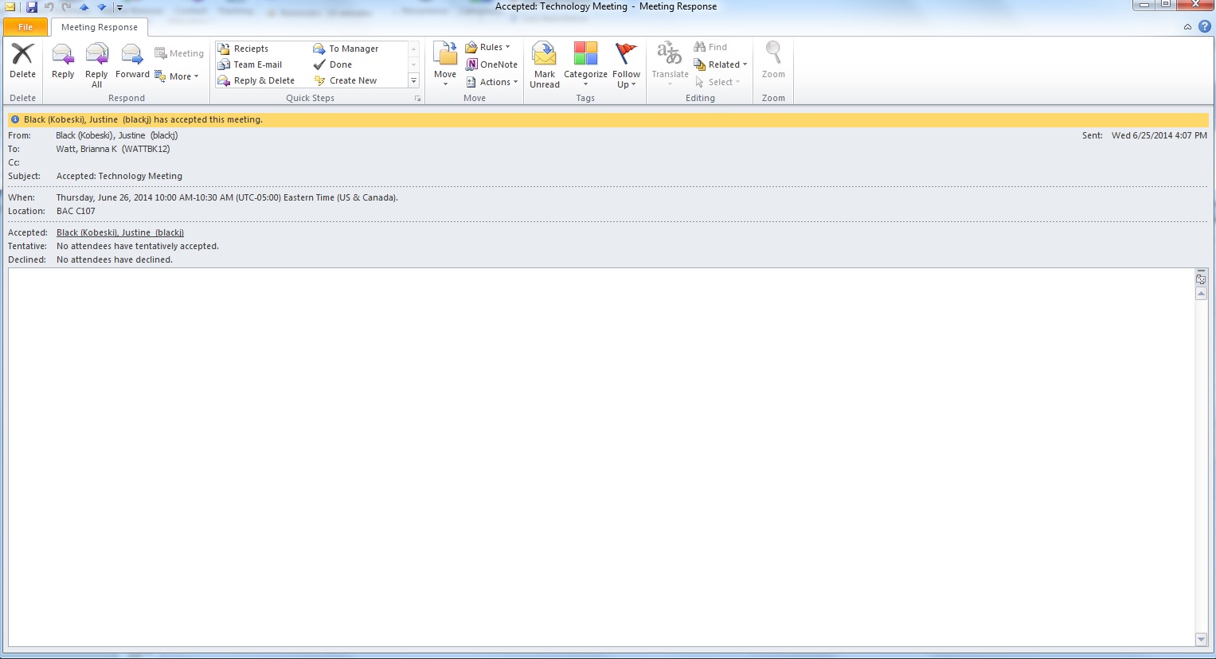Click recipient Watt, Brianna K in To field

click(113, 149)
